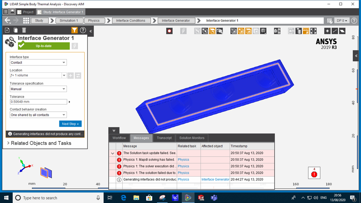Toggle the orange filter funnel icon
The height and width of the screenshot is (203, 361).
[74, 30]
